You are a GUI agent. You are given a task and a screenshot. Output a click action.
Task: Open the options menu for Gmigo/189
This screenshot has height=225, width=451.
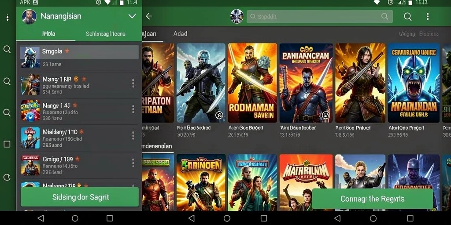(133, 163)
